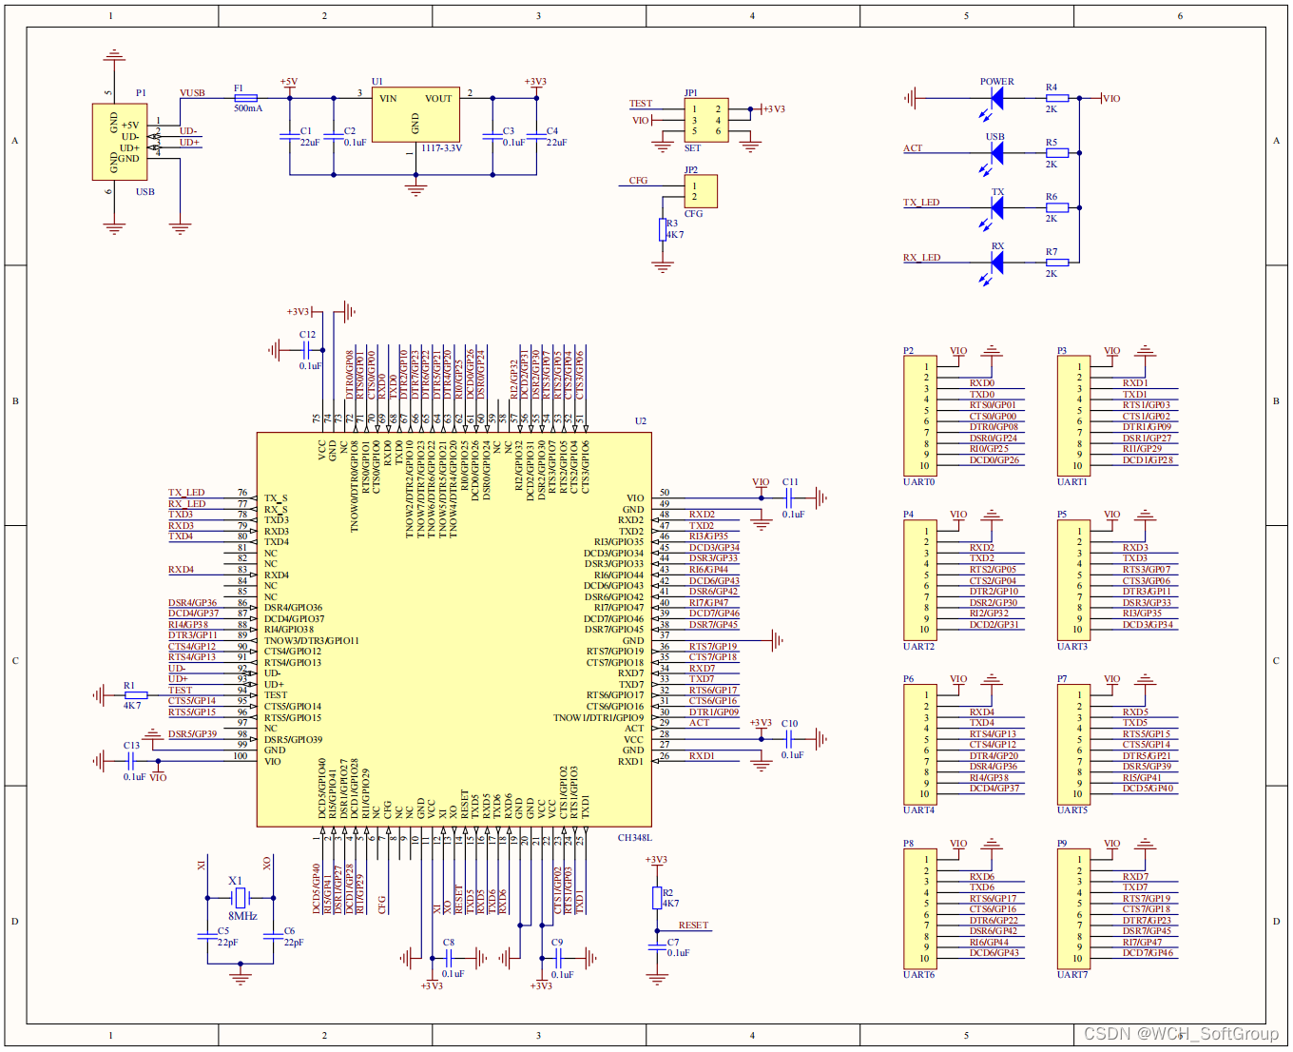Select the P4 UART2 header connector

(919, 580)
